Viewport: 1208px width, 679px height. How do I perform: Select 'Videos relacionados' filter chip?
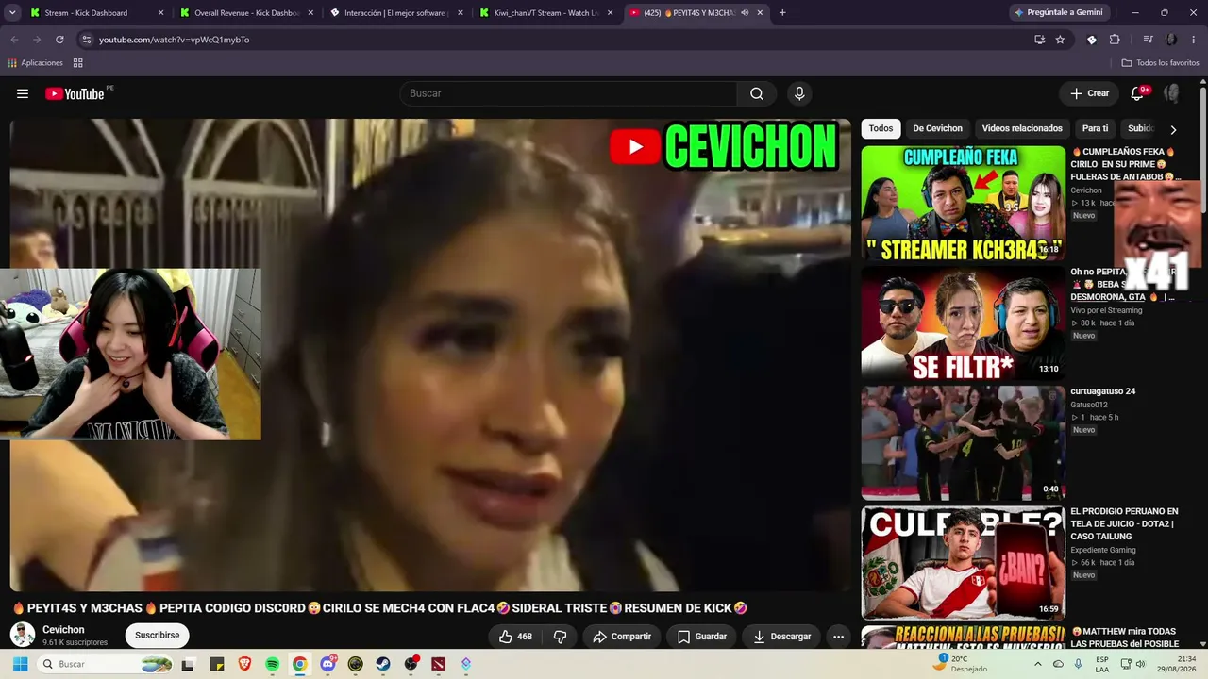(1022, 128)
